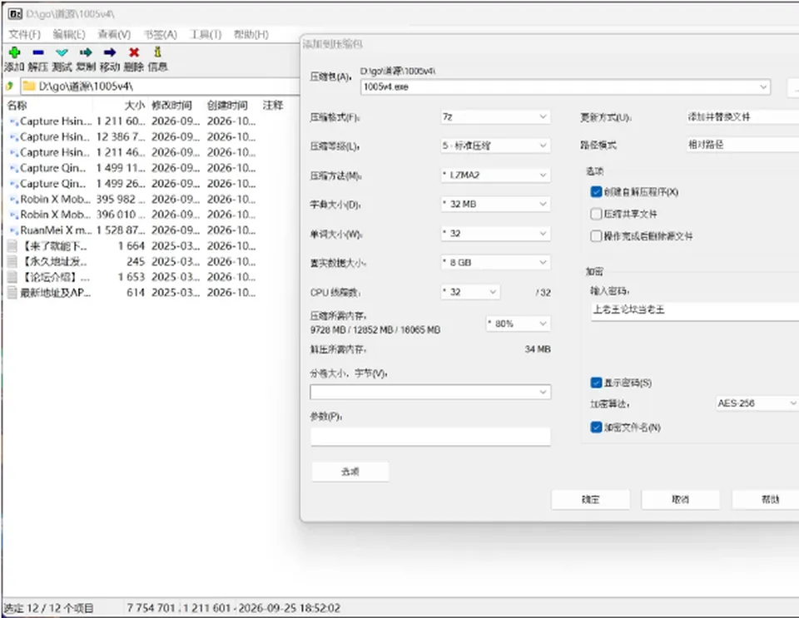Open the 编辑(E) menu
The height and width of the screenshot is (618, 799).
pos(69,34)
